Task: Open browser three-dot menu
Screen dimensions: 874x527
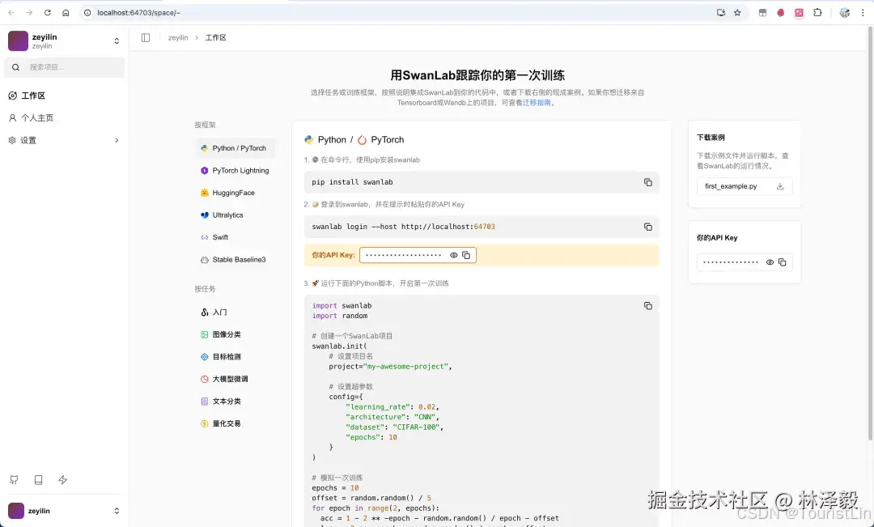Action: click(x=863, y=12)
